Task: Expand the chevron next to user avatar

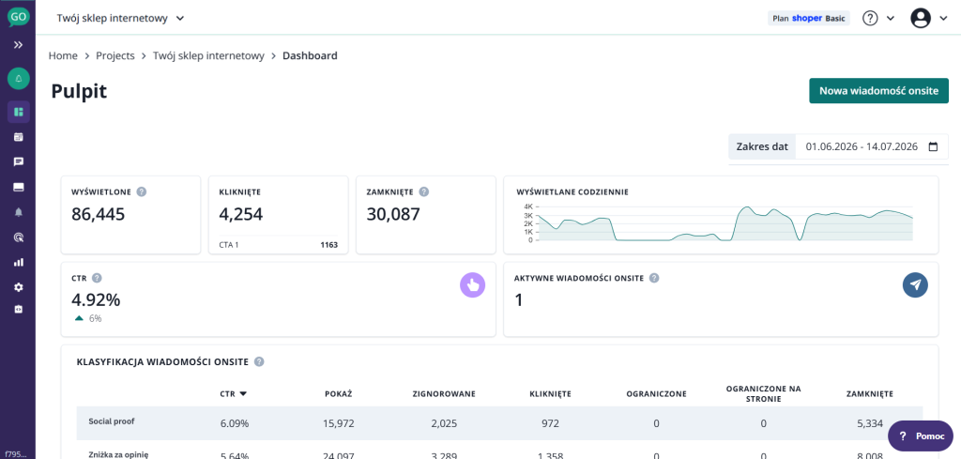Action: pyautogui.click(x=943, y=19)
